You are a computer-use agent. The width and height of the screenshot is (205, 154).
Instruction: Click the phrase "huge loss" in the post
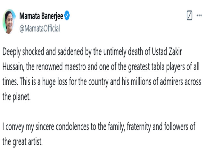point(55,82)
